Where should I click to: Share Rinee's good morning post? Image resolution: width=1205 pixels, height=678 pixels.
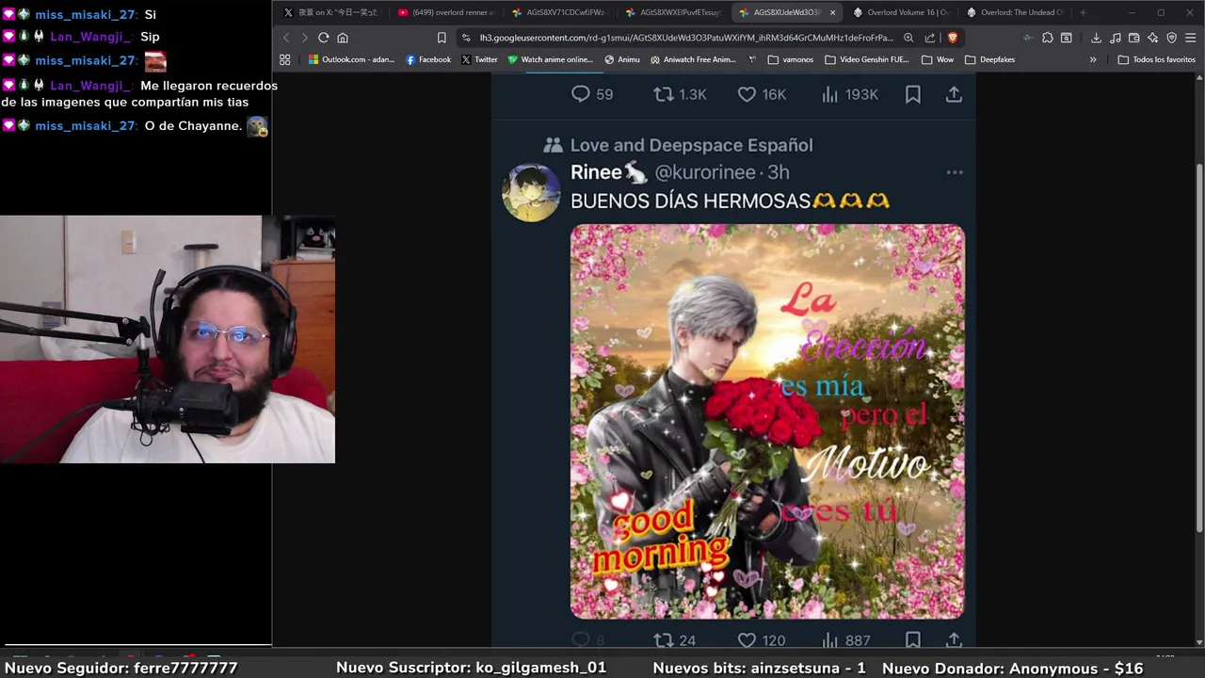tap(954, 640)
